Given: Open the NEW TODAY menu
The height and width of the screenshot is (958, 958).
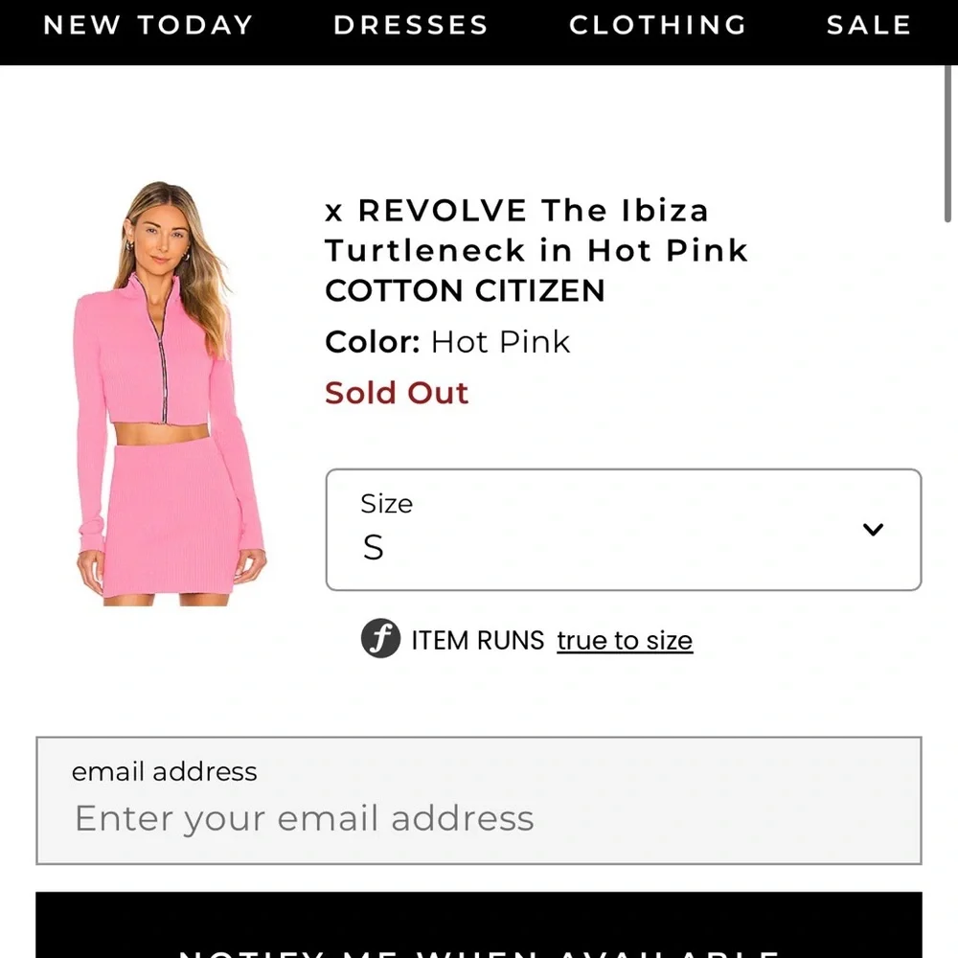Looking at the screenshot, I should coord(148,26).
